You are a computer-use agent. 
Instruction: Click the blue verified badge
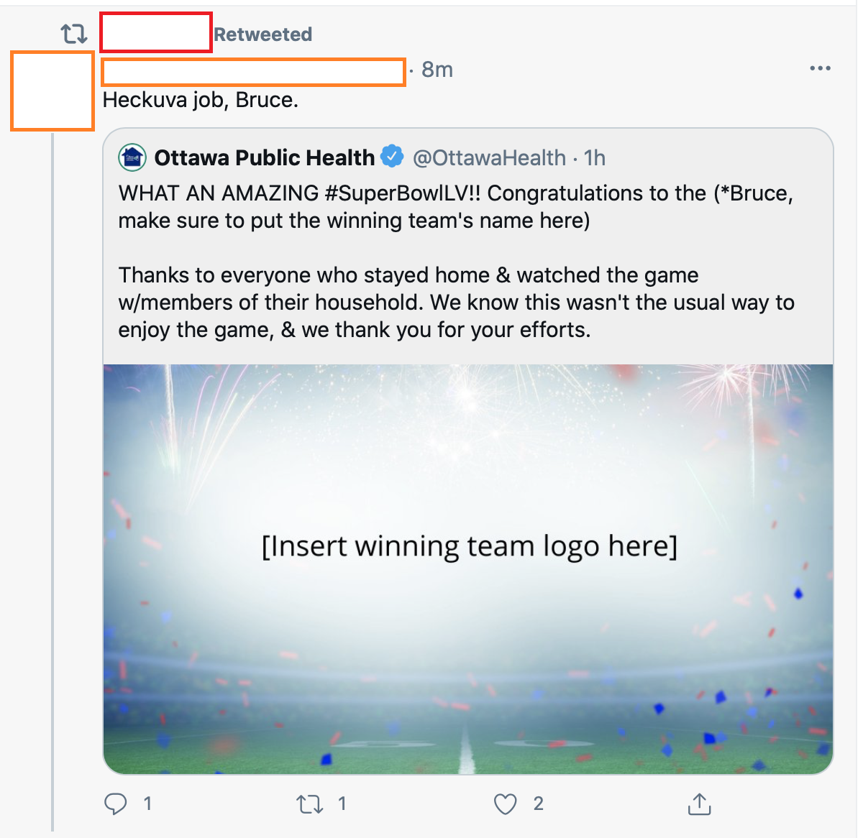click(x=392, y=156)
